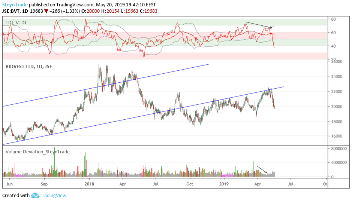The image size is (352, 202).
Task: Click the open value O:20000
Action: [x=90, y=11]
